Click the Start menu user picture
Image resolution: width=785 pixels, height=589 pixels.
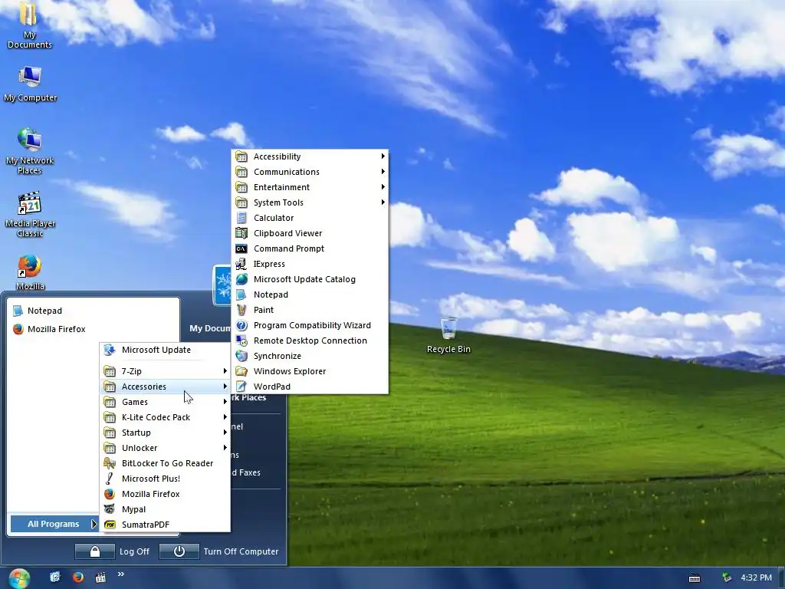click(x=222, y=285)
